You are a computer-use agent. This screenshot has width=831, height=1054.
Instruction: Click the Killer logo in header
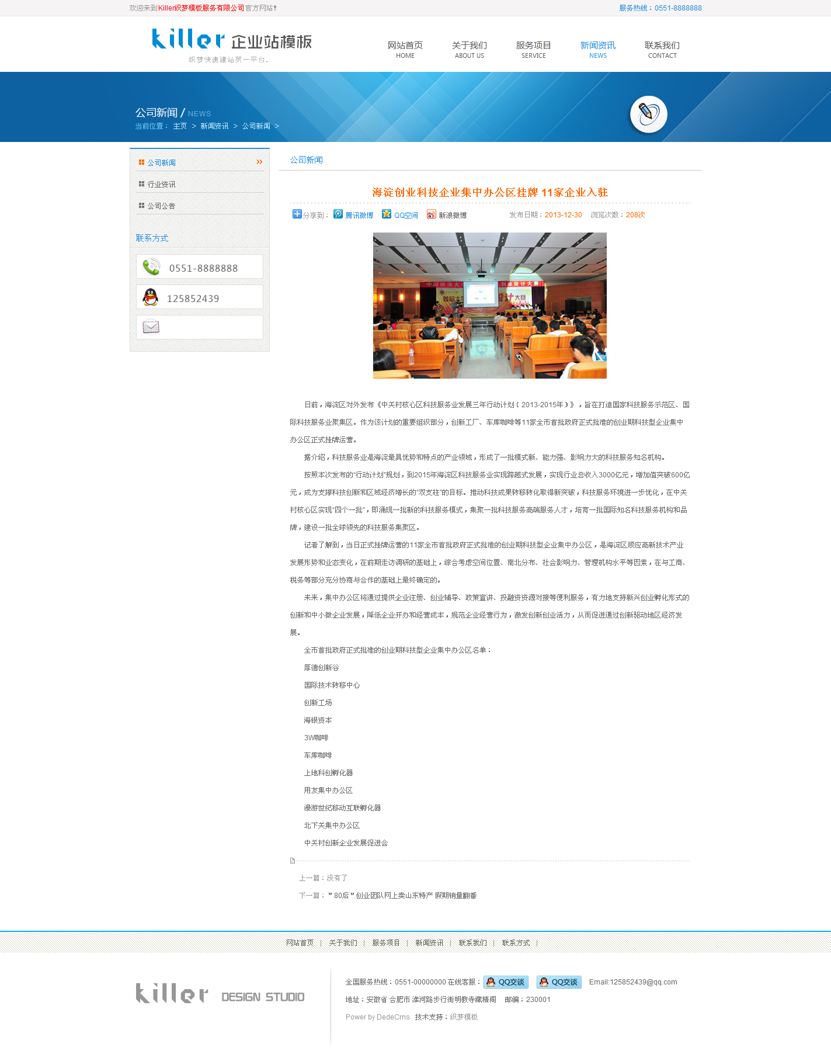232,44
